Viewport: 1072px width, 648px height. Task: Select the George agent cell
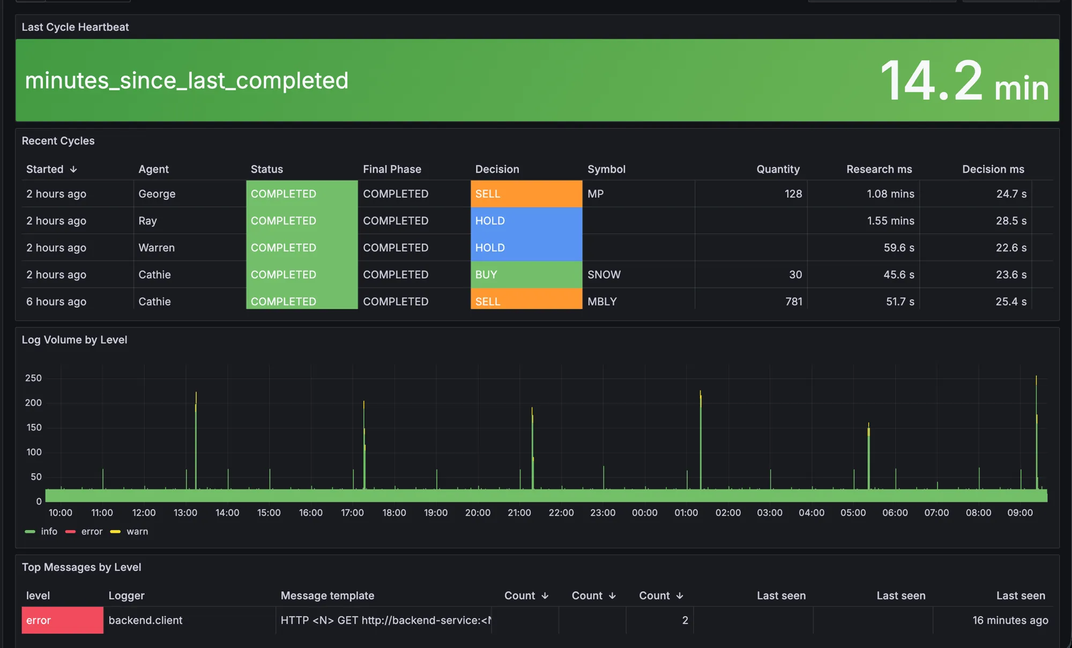coord(190,194)
